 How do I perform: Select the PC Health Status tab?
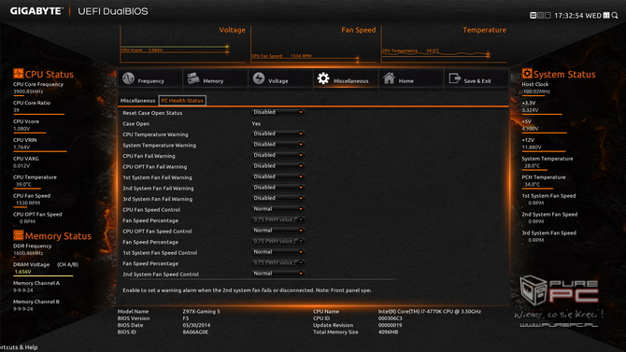[182, 101]
